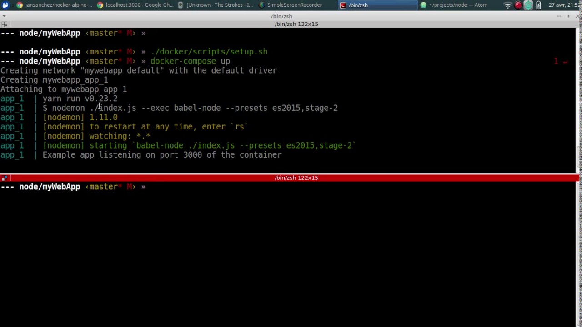The width and height of the screenshot is (582, 327).
Task: Click the terminal icon on the /bin/zsh taskbar button
Action: coord(344,5)
